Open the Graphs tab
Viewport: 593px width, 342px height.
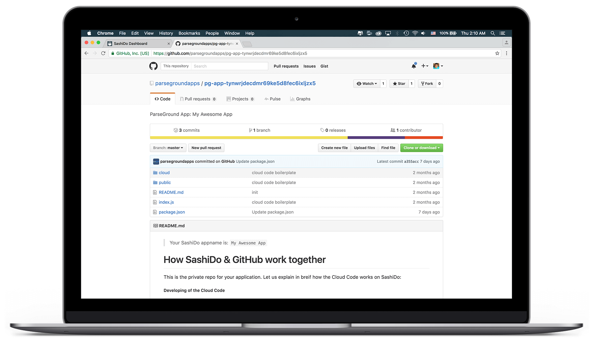click(x=300, y=99)
